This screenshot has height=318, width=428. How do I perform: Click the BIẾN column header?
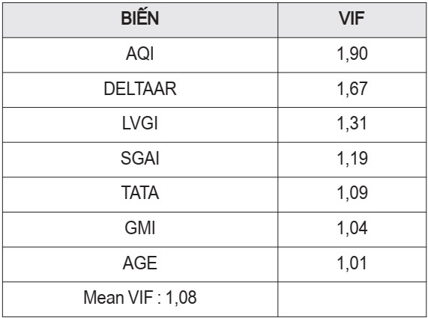pyautogui.click(x=140, y=20)
